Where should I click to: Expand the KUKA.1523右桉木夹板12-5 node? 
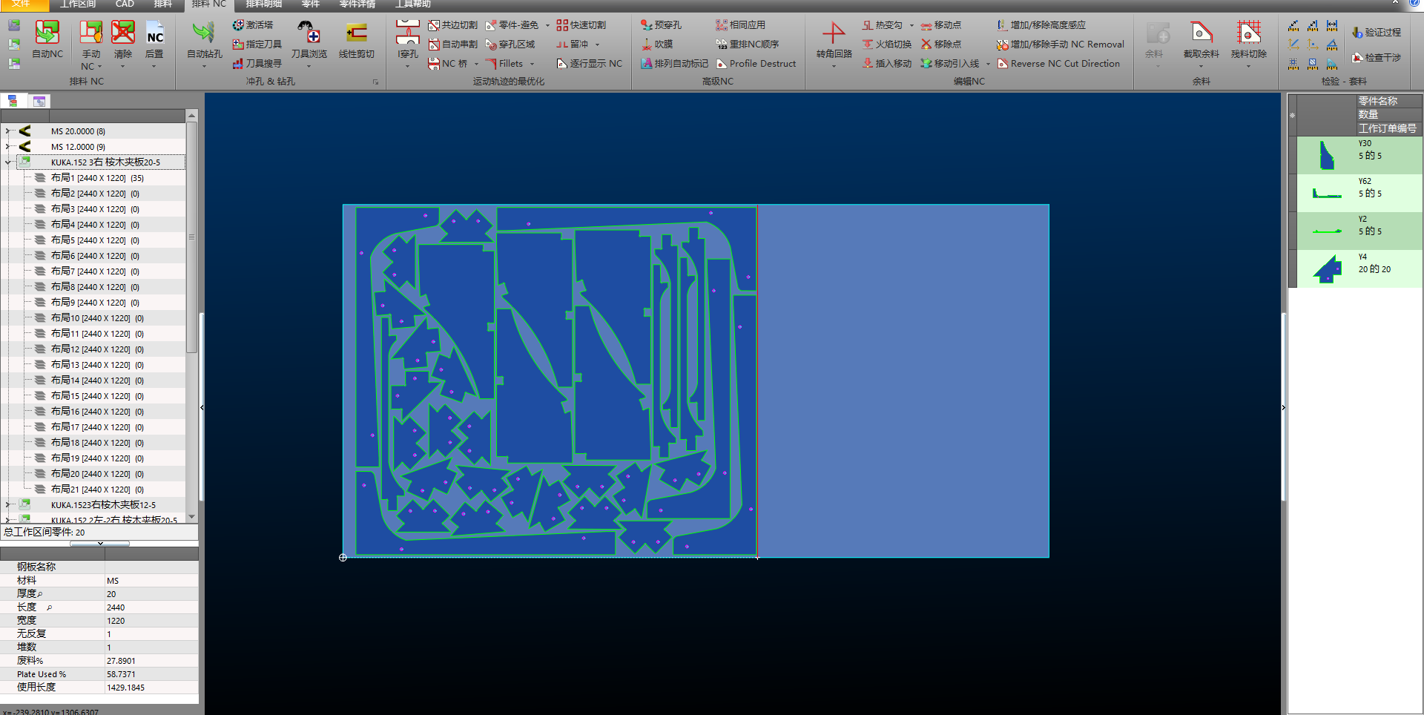[x=7, y=505]
